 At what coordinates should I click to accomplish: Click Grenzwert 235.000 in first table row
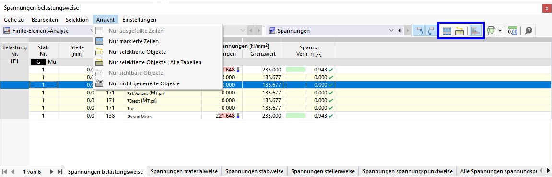pos(271,70)
